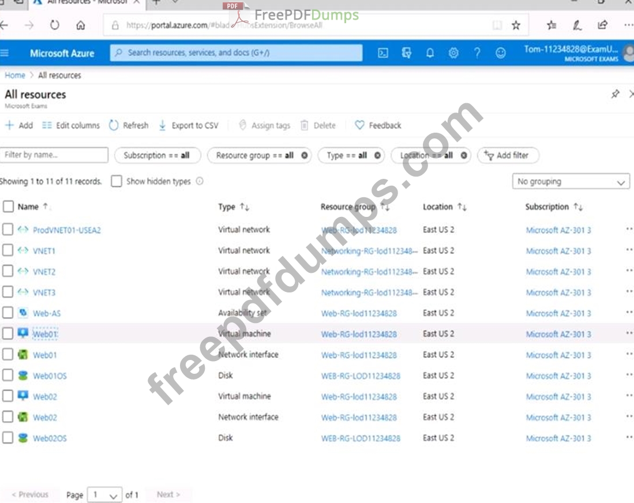
Task: Click the Add filter button
Action: point(508,155)
